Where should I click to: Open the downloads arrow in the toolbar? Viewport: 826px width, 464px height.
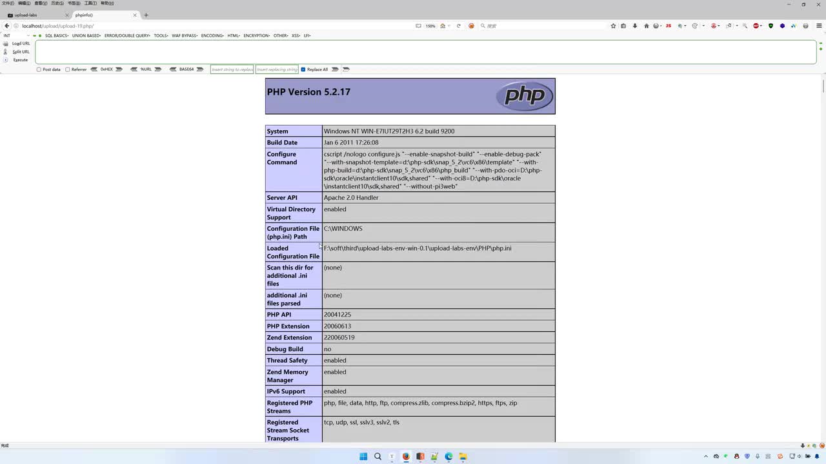[x=635, y=26]
